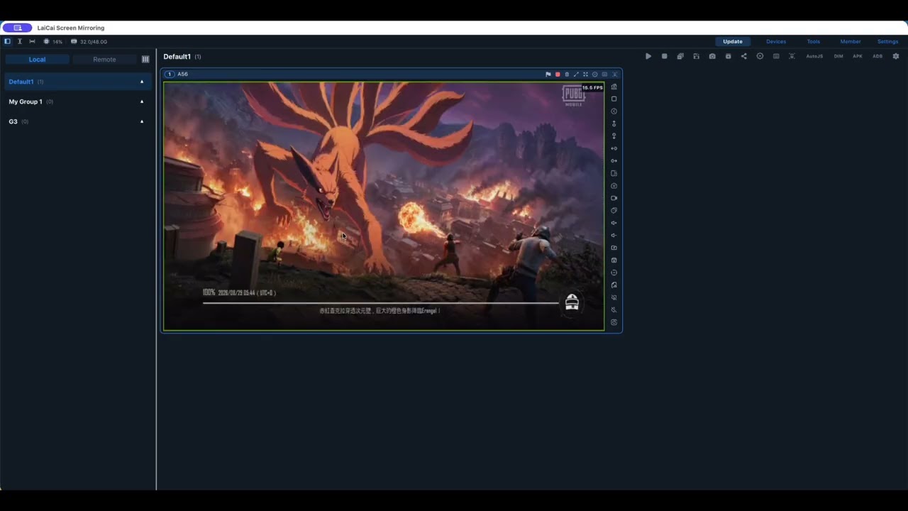Screen dimensions: 908x511
Task: Click the bottom rounded-square icon in side toolbar
Action: pos(614,322)
